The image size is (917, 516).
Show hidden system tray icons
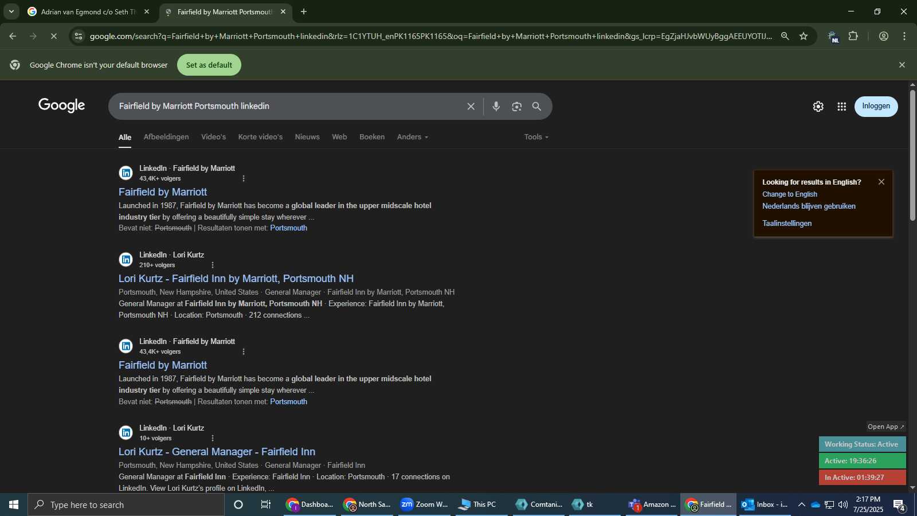[801, 505]
